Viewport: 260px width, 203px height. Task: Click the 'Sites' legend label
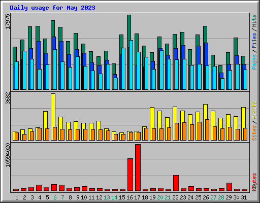(254, 133)
